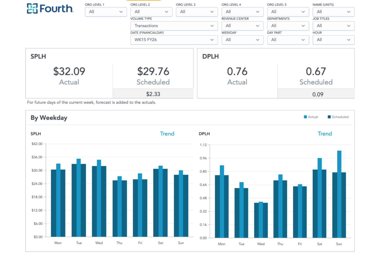Screen dimensions: 380x253
Task: Click the Fourth logo
Action: [x=50, y=9]
